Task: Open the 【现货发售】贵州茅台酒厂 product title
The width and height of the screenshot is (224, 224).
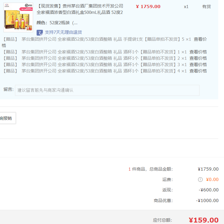Action: (x=80, y=9)
